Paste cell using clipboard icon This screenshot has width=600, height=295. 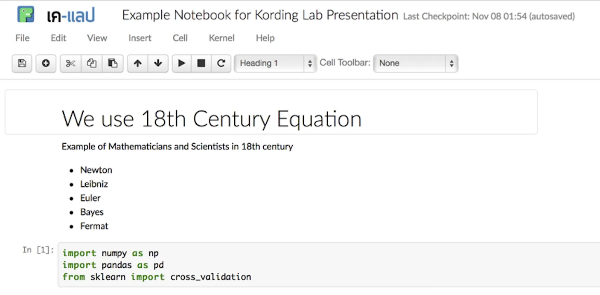pos(112,64)
